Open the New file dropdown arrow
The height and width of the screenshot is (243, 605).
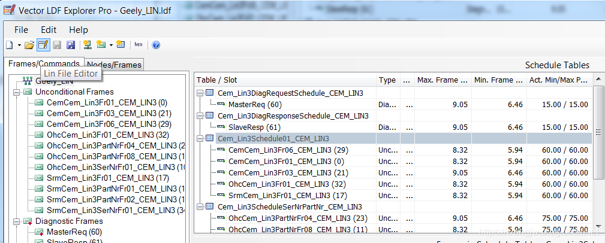[x=19, y=45]
